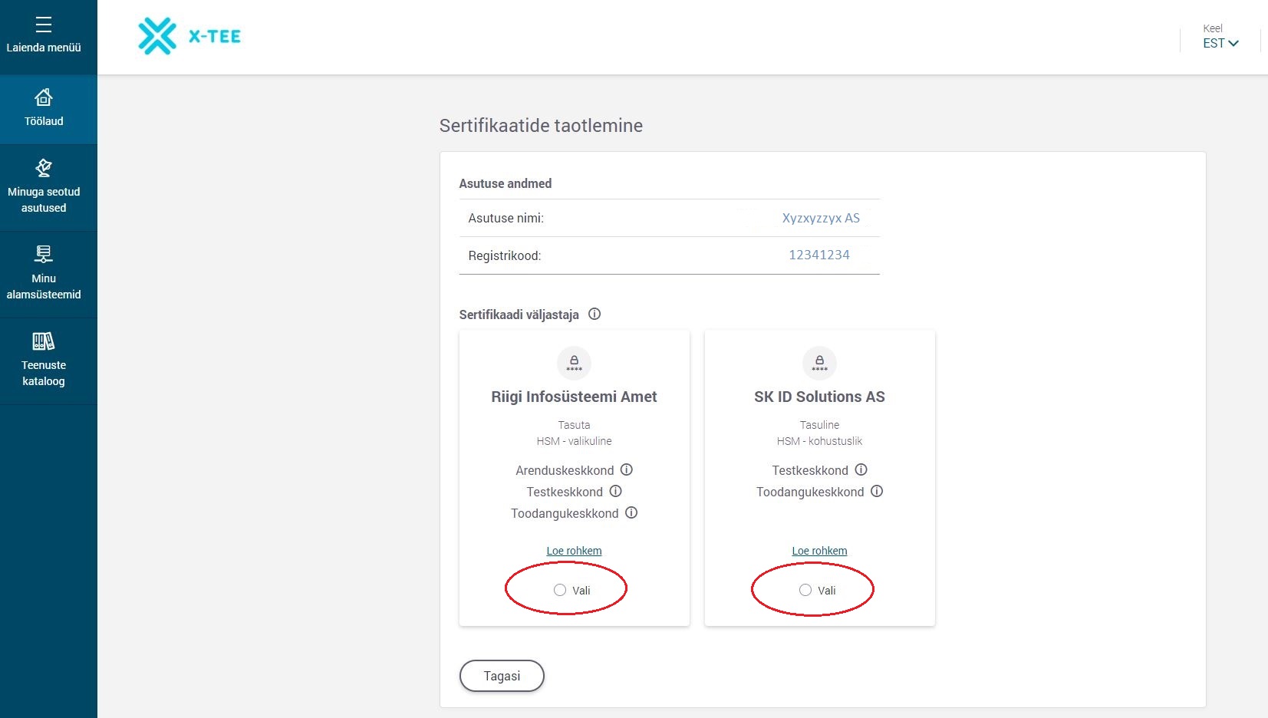Show info for RIA Testkeskkond

pyautogui.click(x=616, y=491)
